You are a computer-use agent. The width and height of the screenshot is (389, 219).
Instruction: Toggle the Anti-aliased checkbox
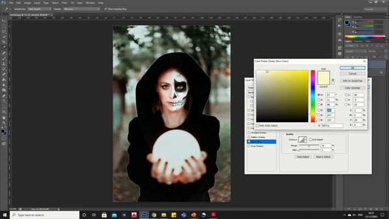311,139
